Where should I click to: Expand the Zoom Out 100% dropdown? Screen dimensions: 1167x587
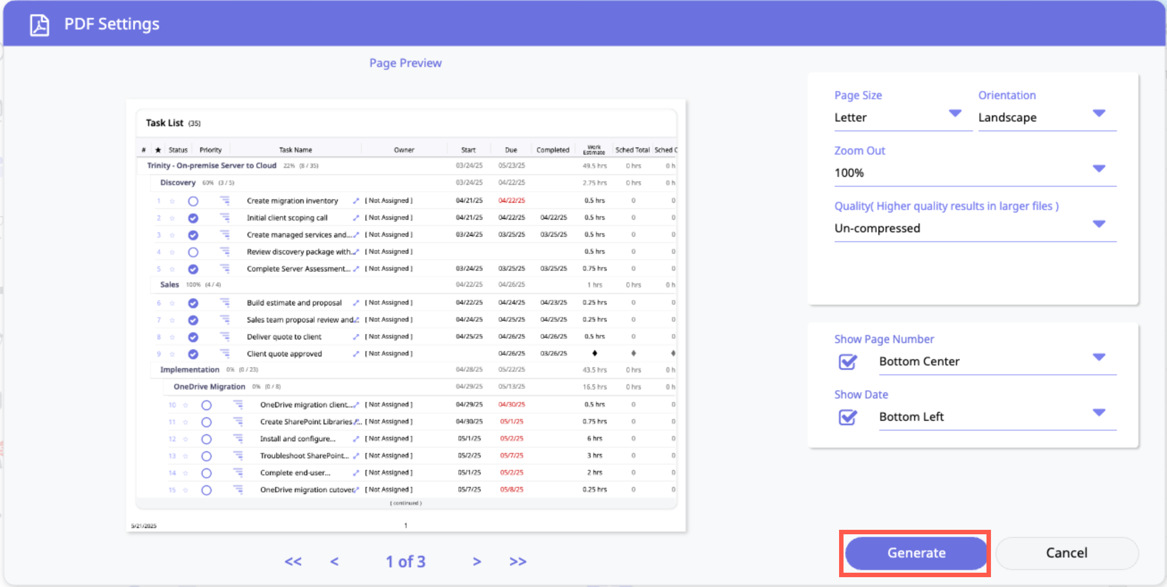pyautogui.click(x=975, y=172)
